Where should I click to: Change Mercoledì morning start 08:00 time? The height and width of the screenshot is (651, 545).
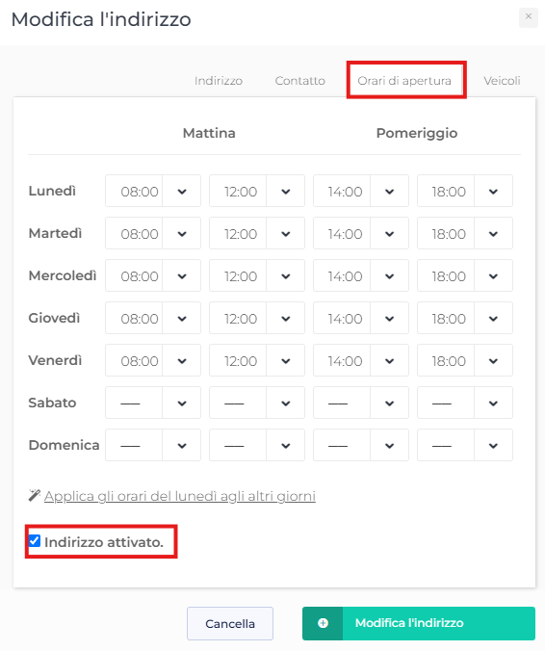153,275
